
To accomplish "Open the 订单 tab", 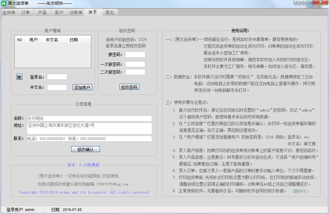I will pos(26,12).
